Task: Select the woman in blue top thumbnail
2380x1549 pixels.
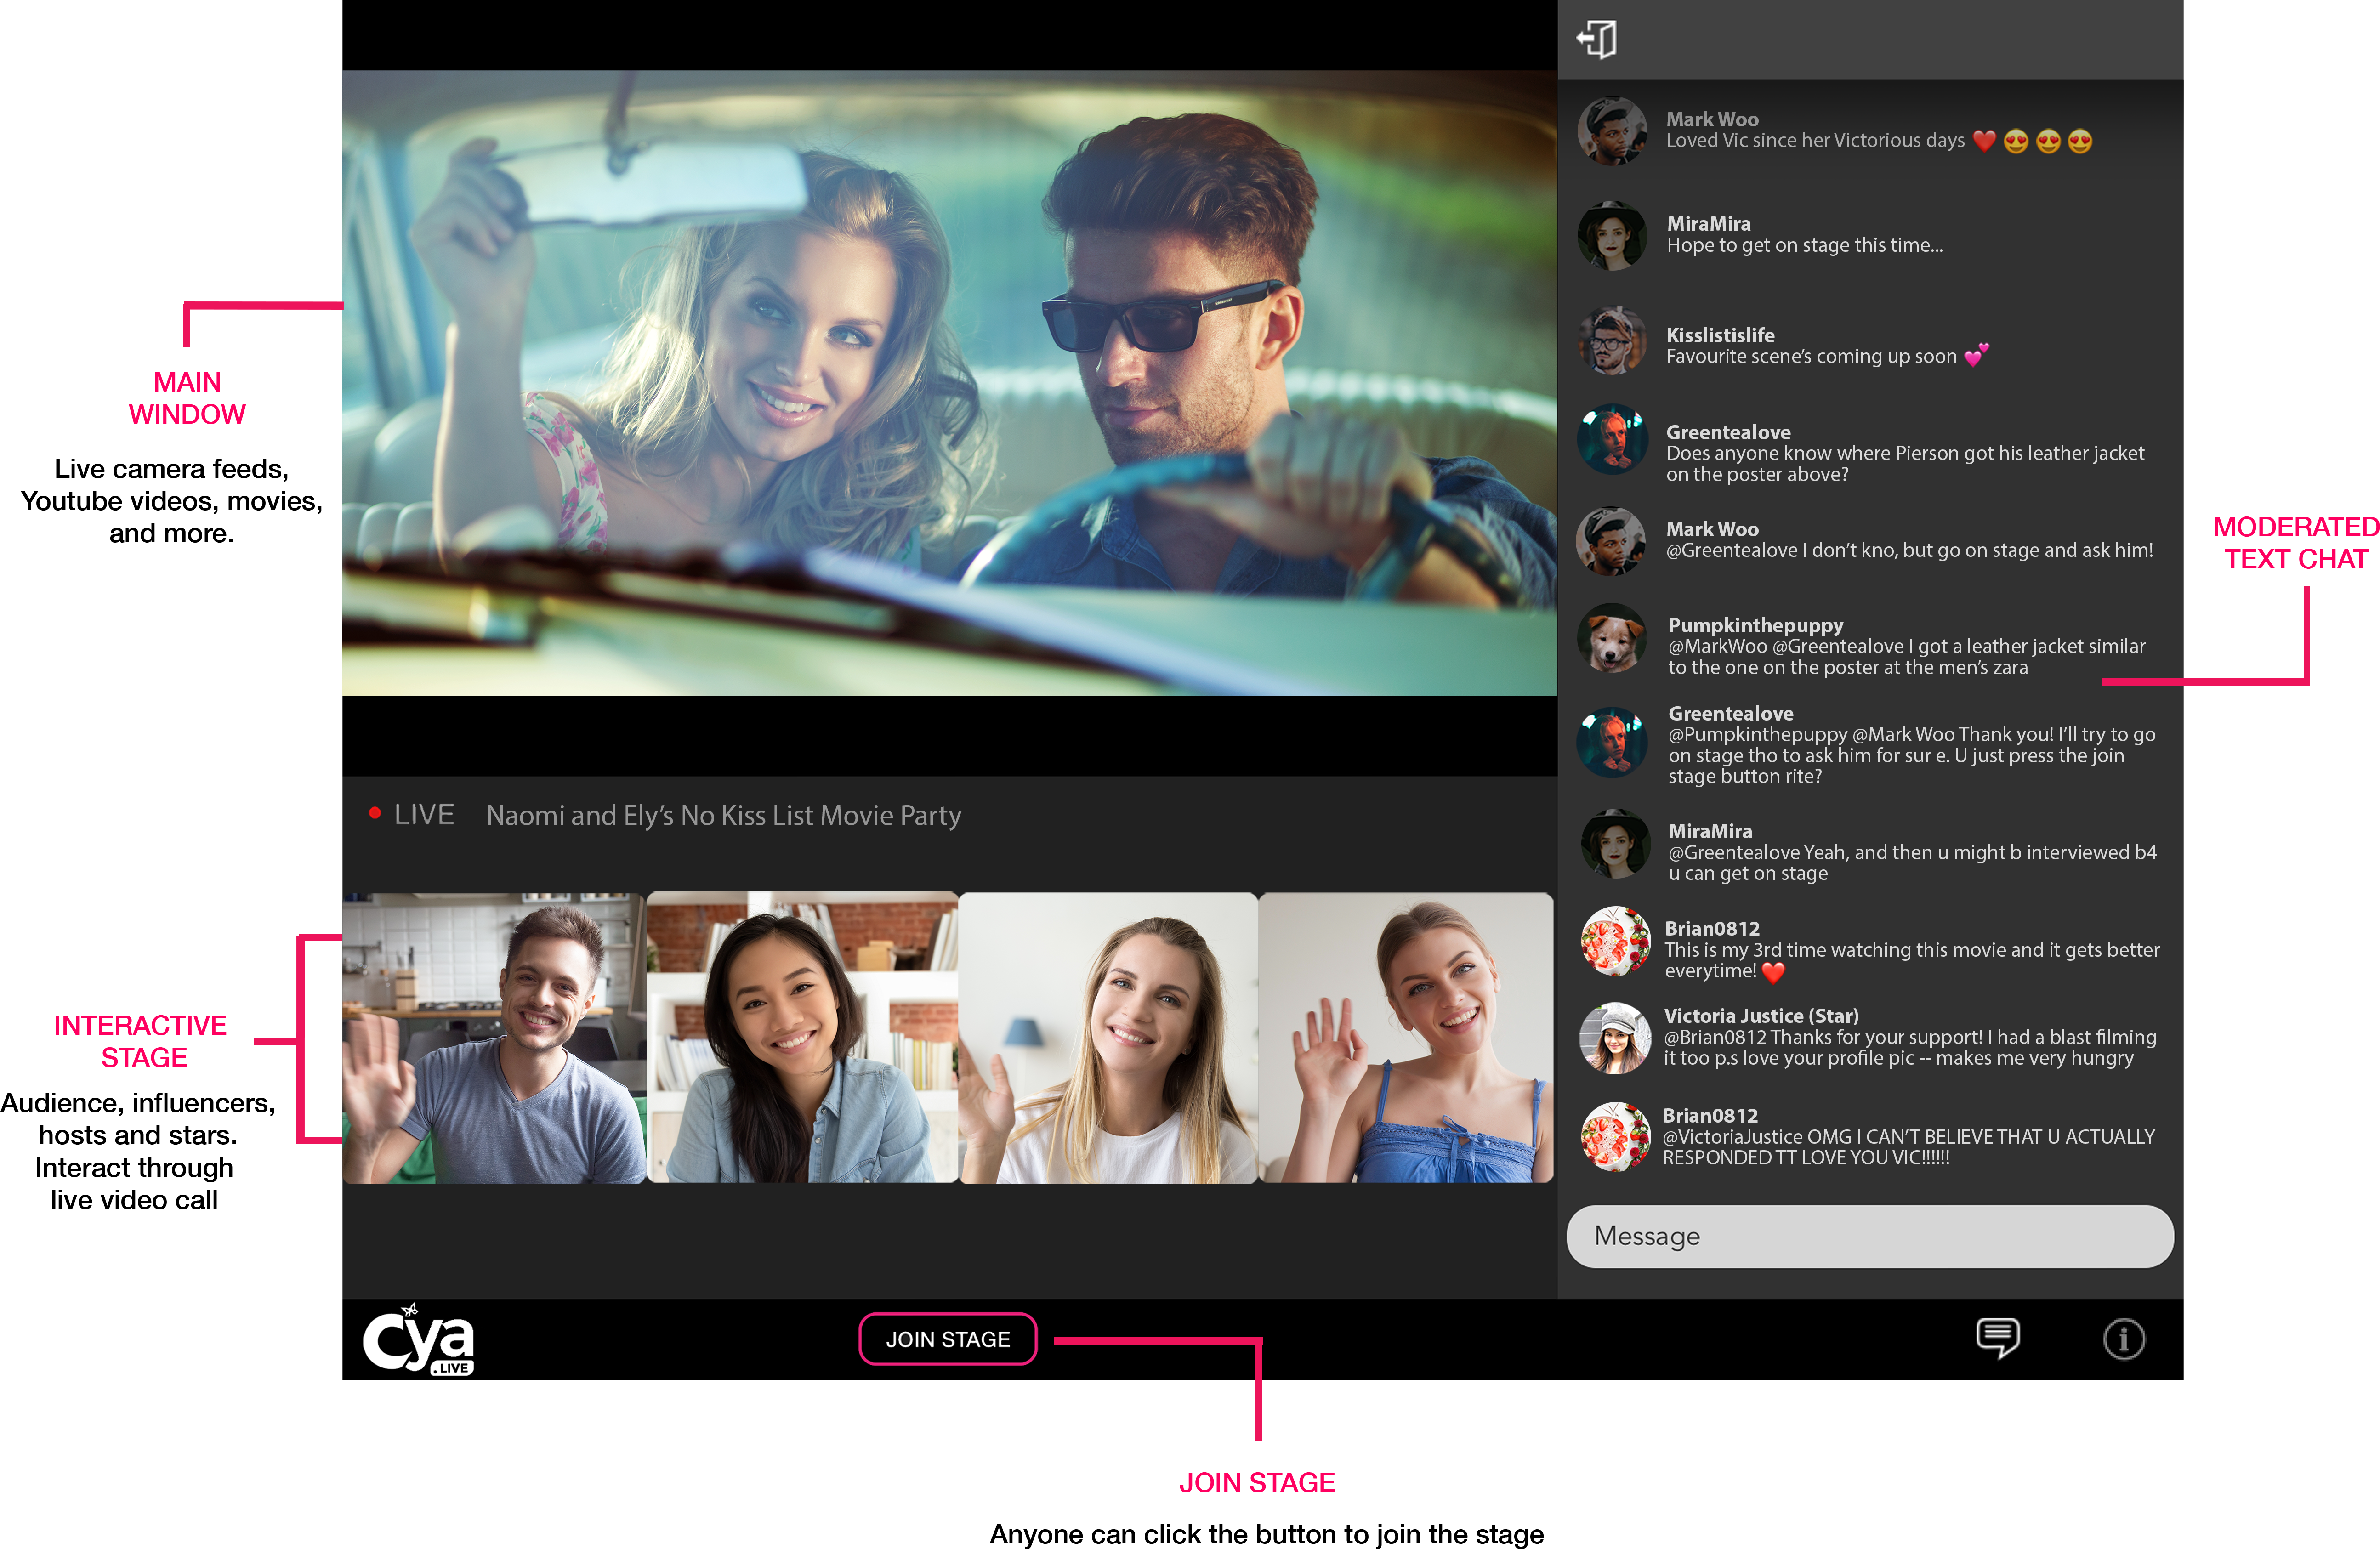Action: point(1406,1038)
